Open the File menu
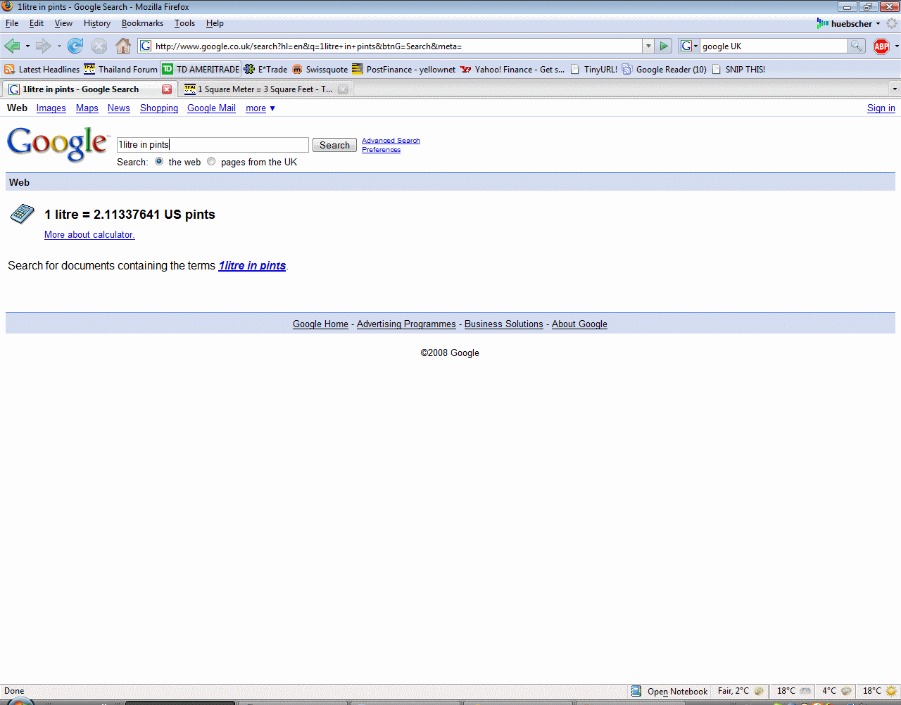 [12, 23]
